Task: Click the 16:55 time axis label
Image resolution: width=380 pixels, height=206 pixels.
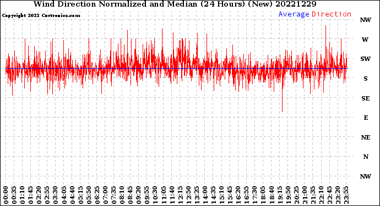Action: point(246,195)
